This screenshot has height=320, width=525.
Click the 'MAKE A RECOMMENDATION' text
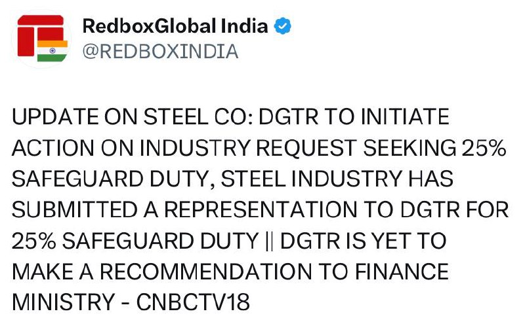coord(162,272)
